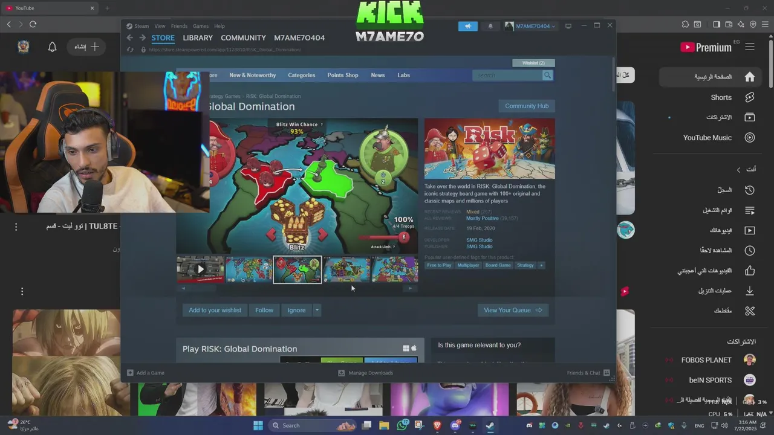The height and width of the screenshot is (435, 774).
Task: Open WhatsApp from the taskbar
Action: (x=402, y=425)
